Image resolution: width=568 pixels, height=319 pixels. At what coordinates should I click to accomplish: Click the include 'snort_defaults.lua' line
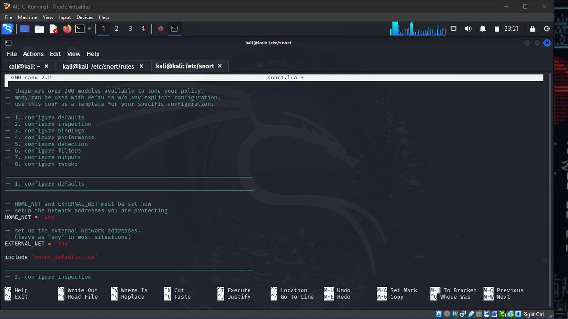pyautogui.click(x=51, y=257)
